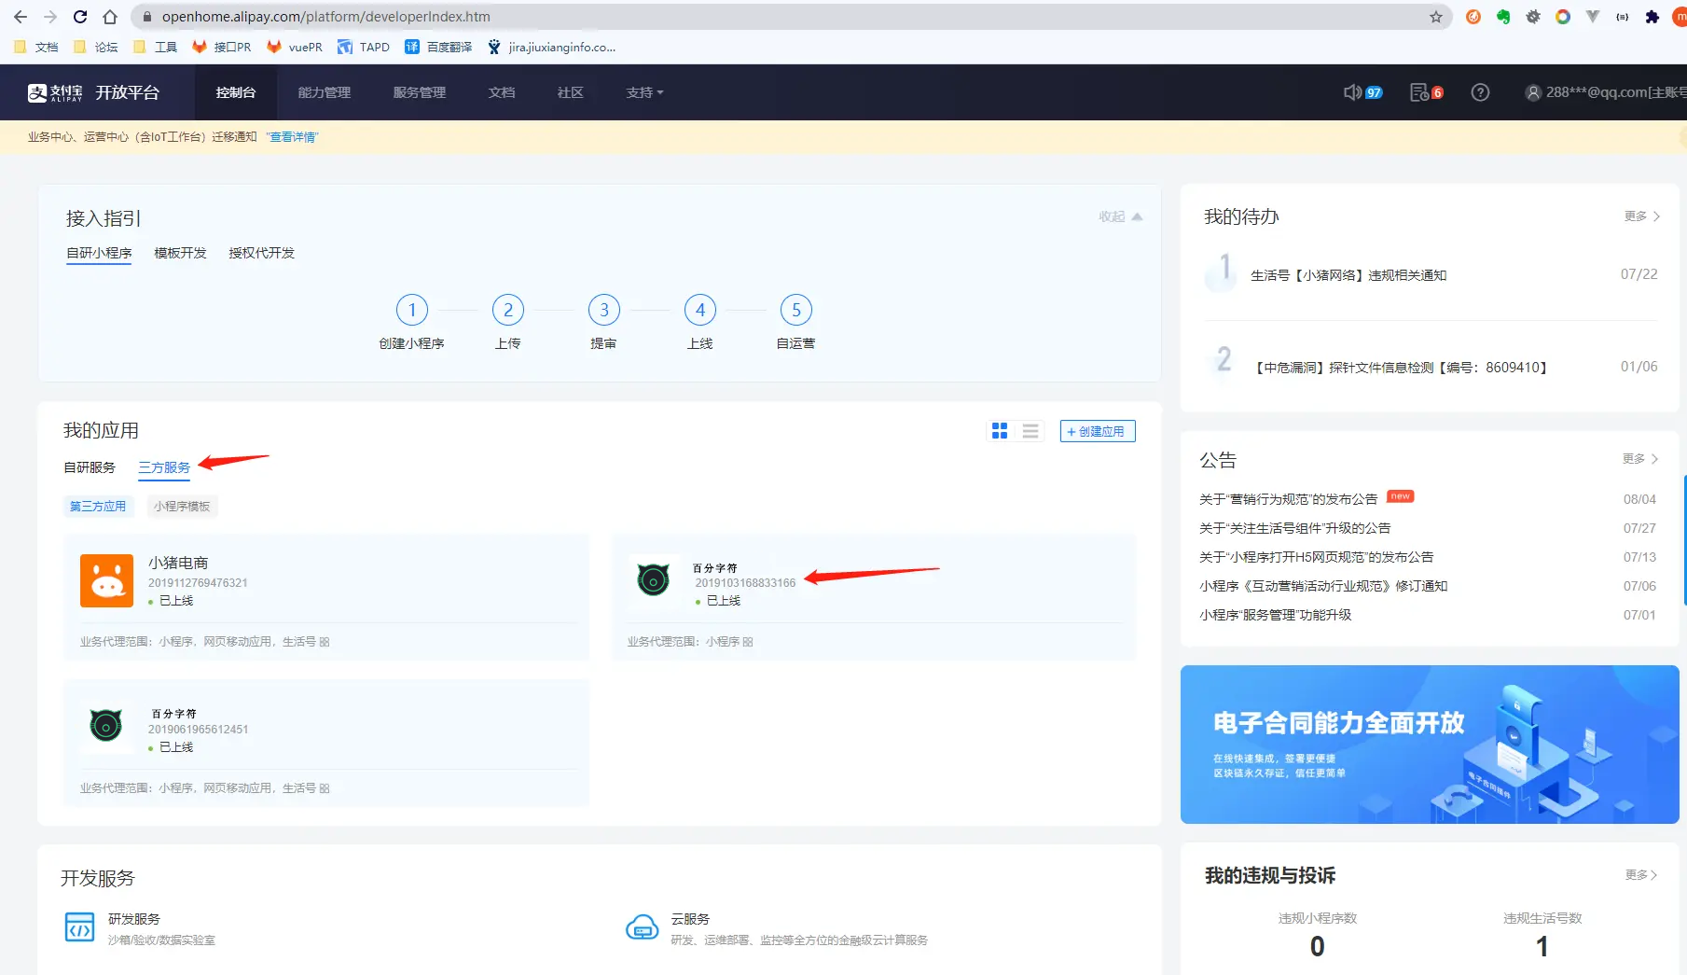
Task: Switch my apps to grid view
Action: 1000,430
